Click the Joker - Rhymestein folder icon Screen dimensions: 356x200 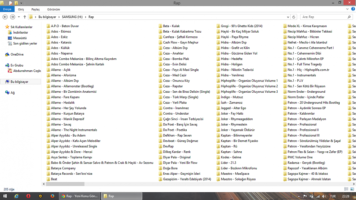point(218,125)
